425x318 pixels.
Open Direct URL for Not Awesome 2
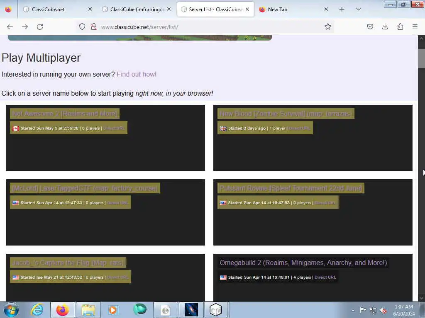(x=114, y=128)
